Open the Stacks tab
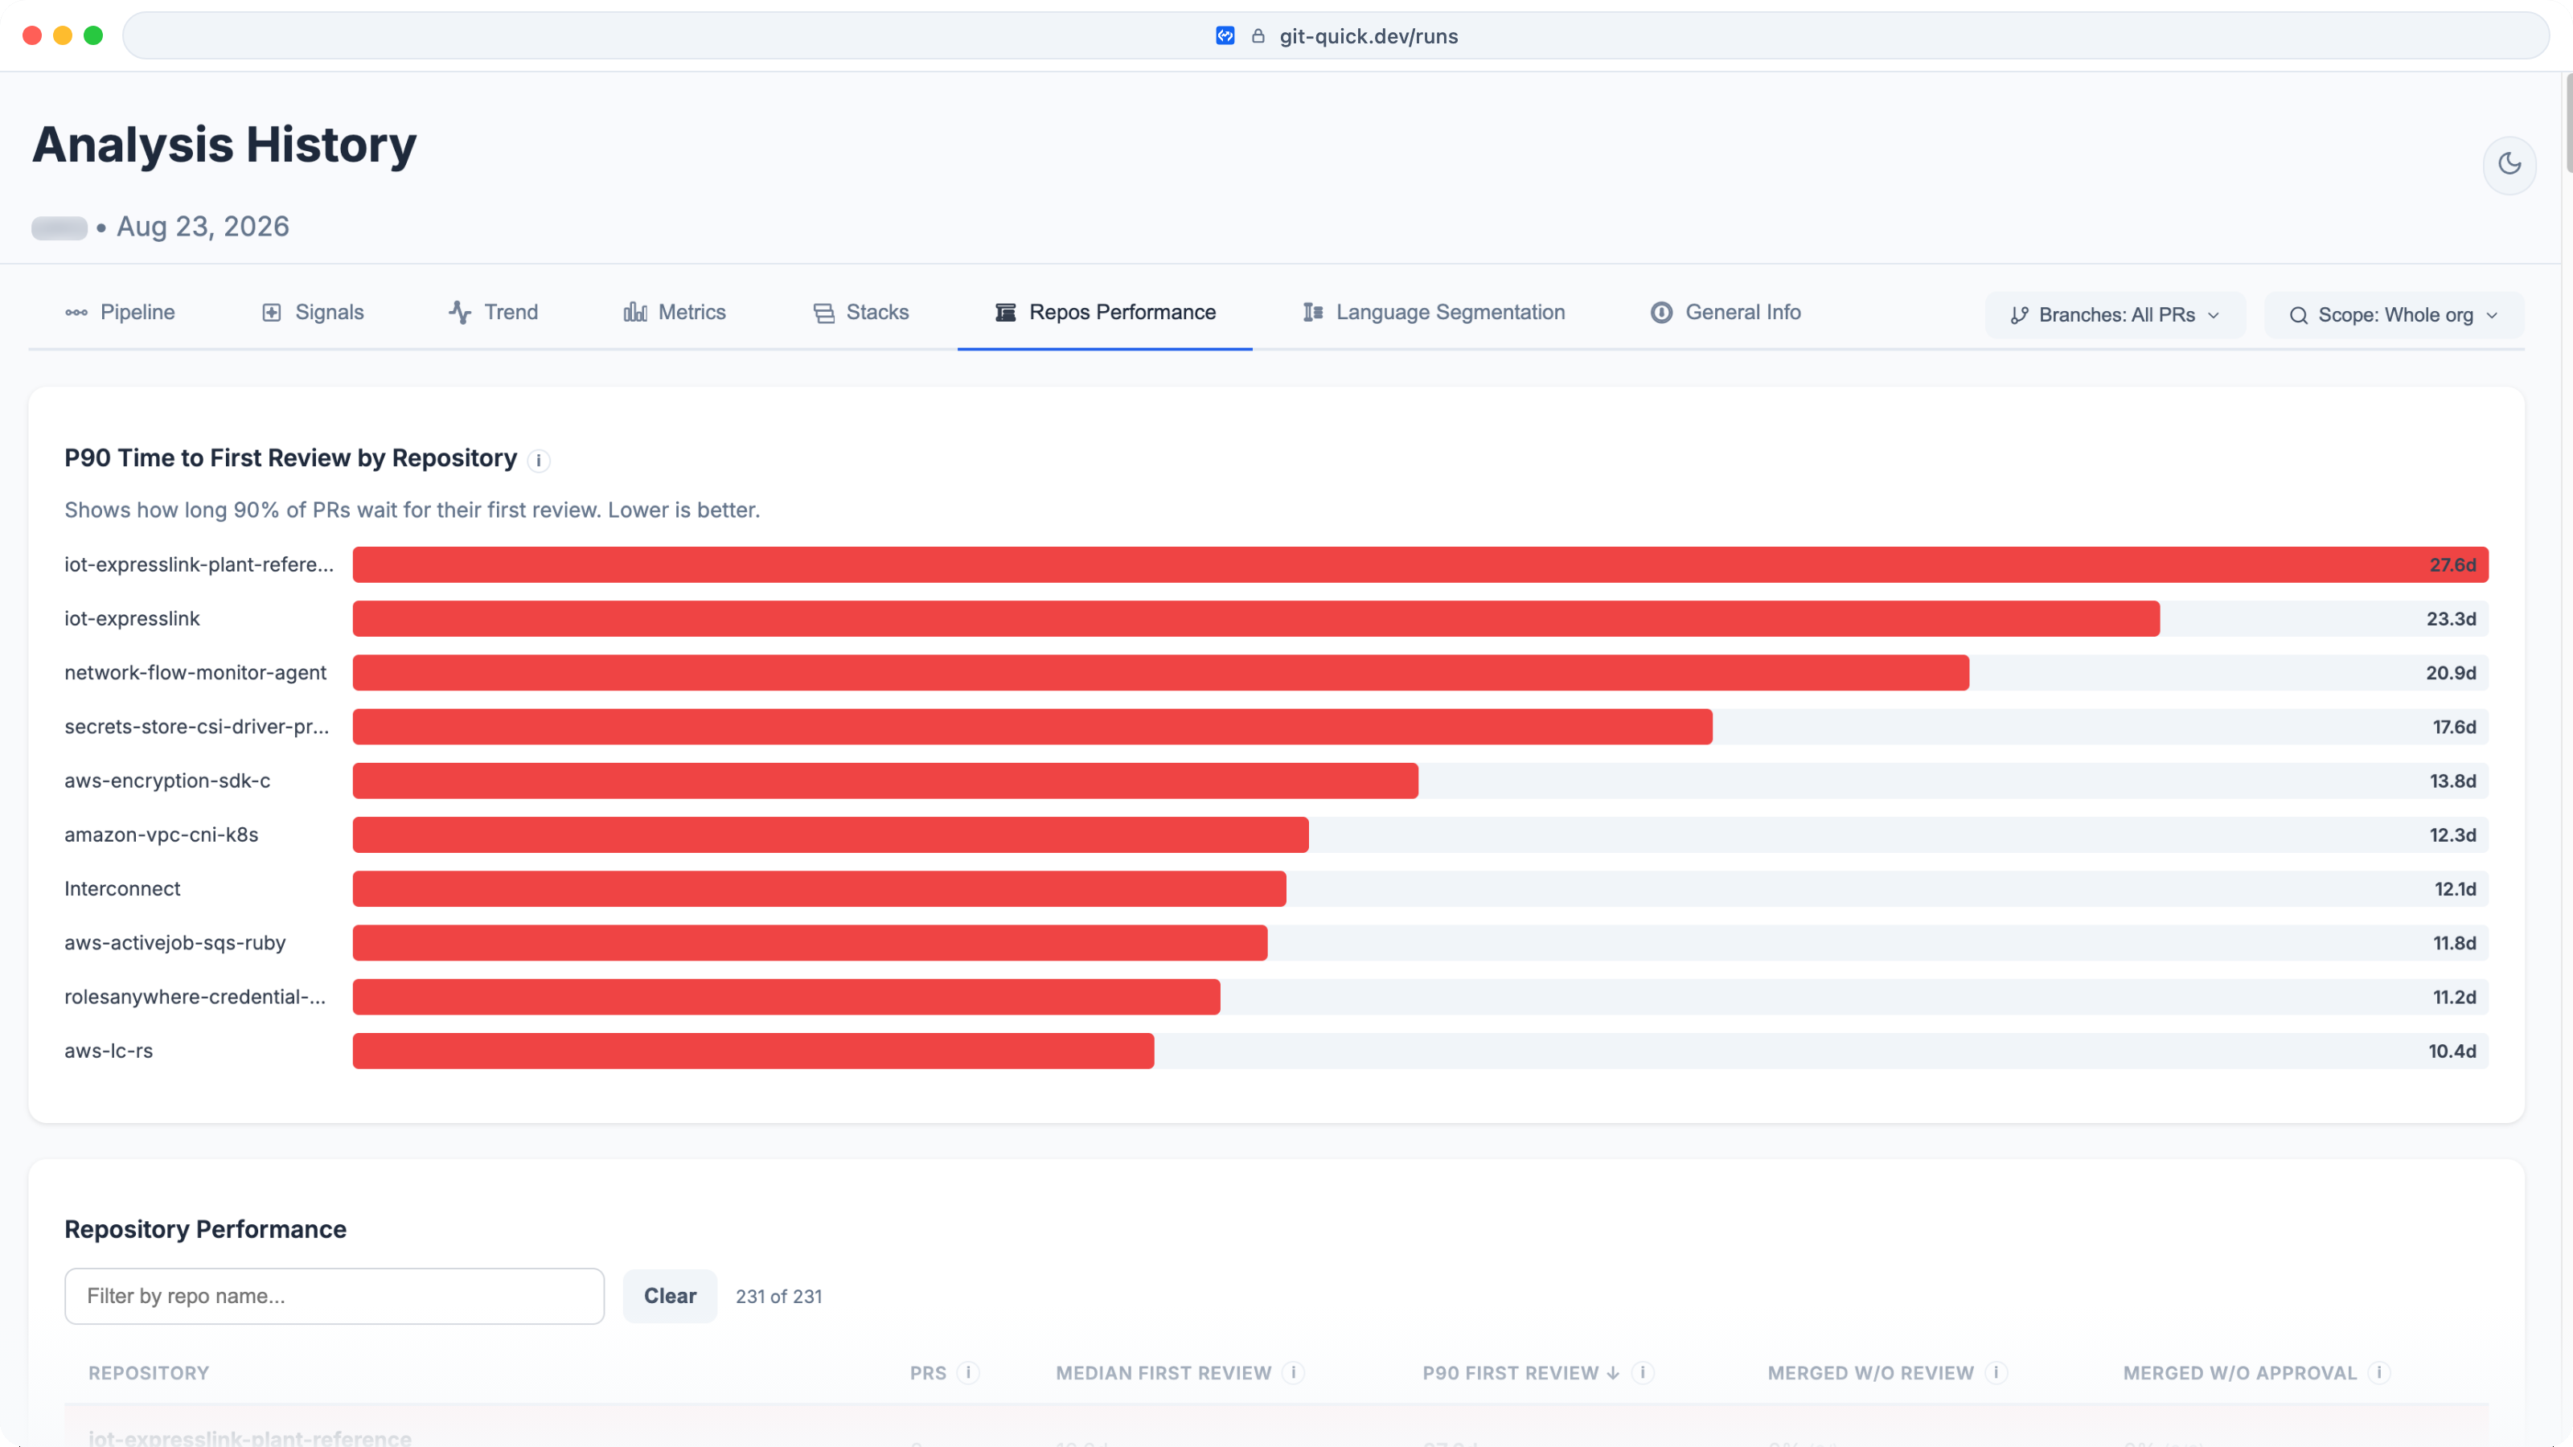 pyautogui.click(x=861, y=313)
